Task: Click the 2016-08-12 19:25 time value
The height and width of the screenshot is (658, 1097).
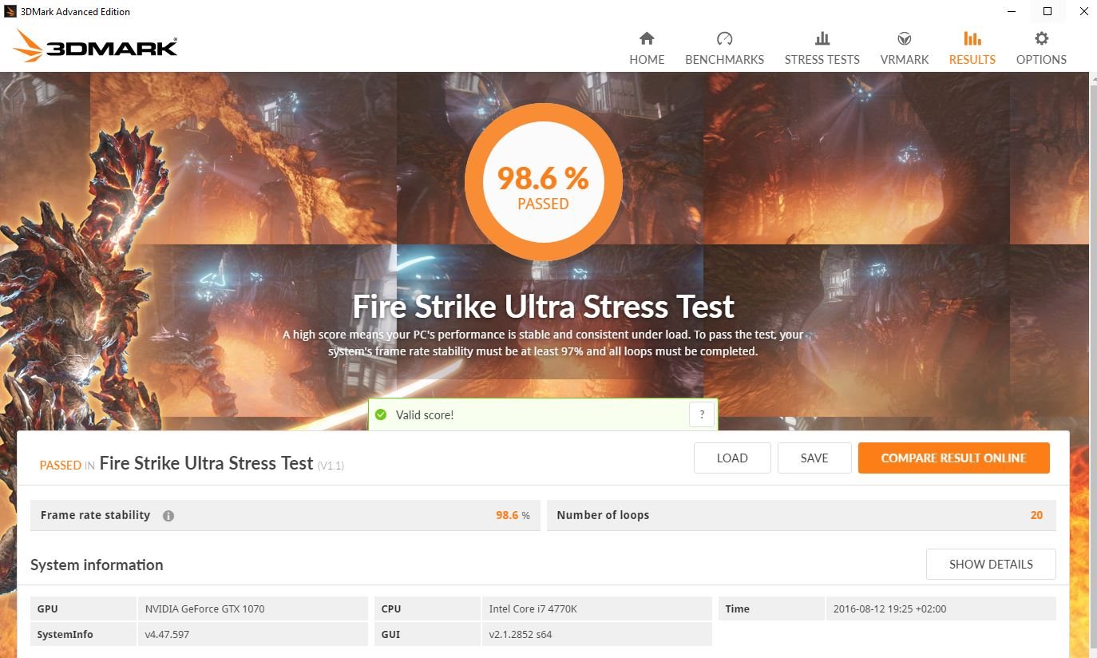Action: [889, 608]
